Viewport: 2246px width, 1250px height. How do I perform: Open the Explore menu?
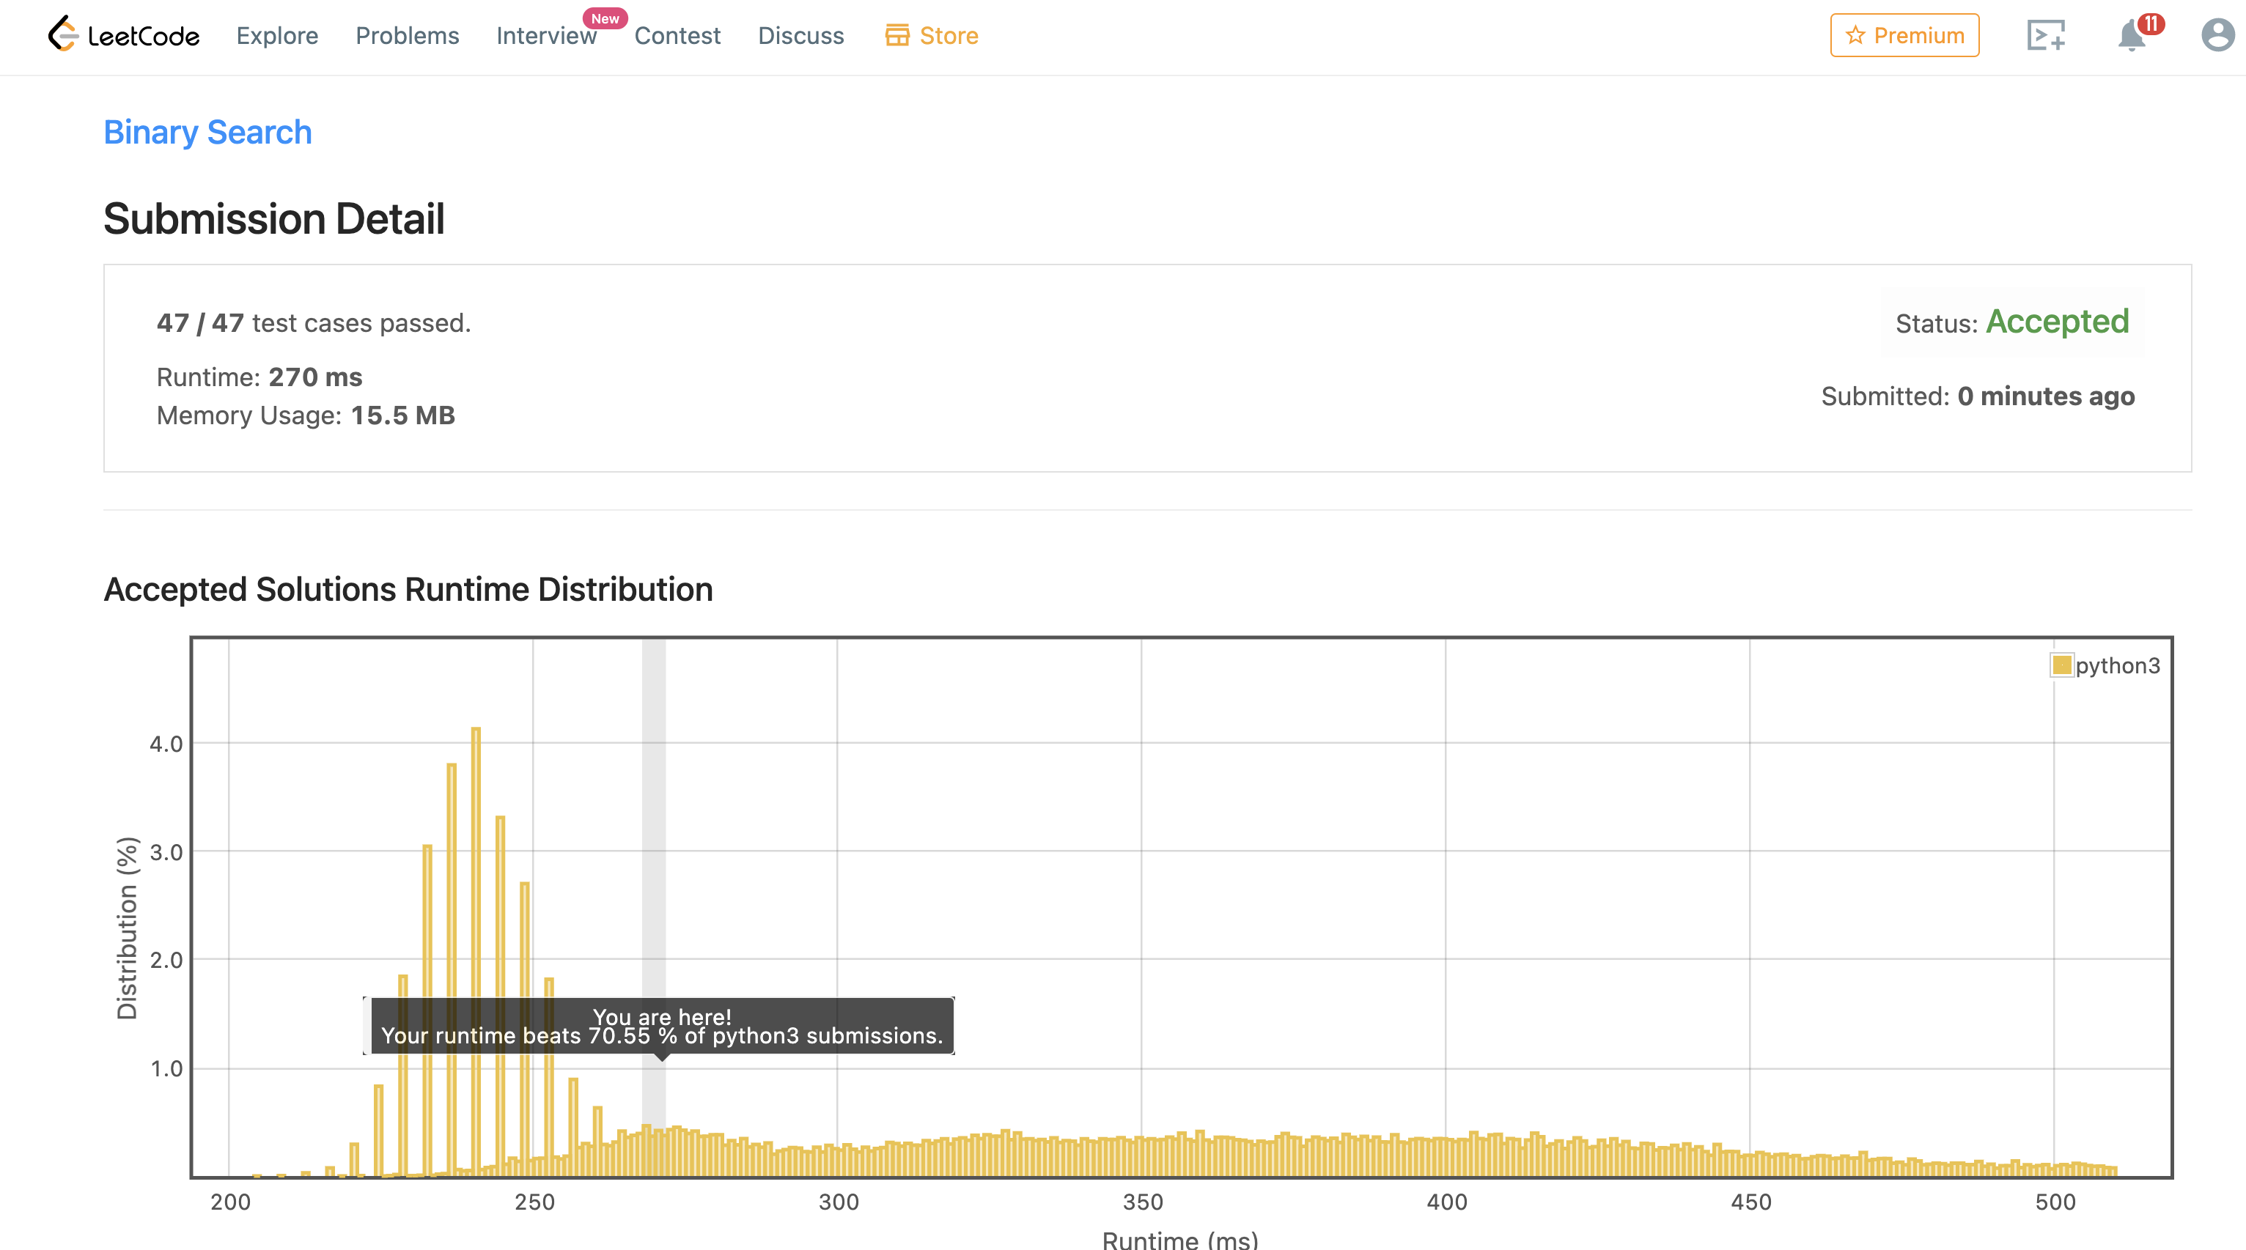coord(277,36)
